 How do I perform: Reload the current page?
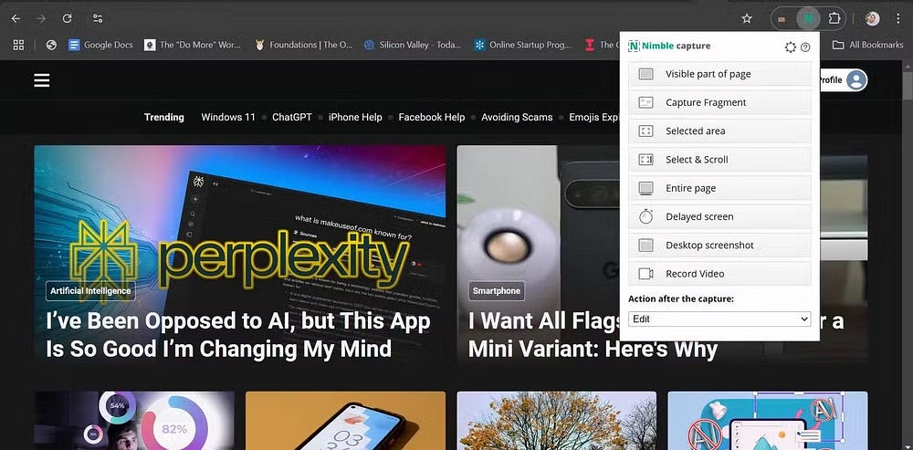click(67, 18)
